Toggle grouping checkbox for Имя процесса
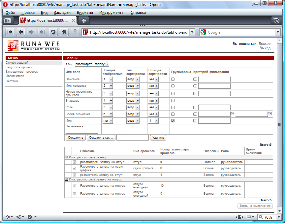The width and height of the screenshot is (285, 223). pyautogui.click(x=173, y=86)
